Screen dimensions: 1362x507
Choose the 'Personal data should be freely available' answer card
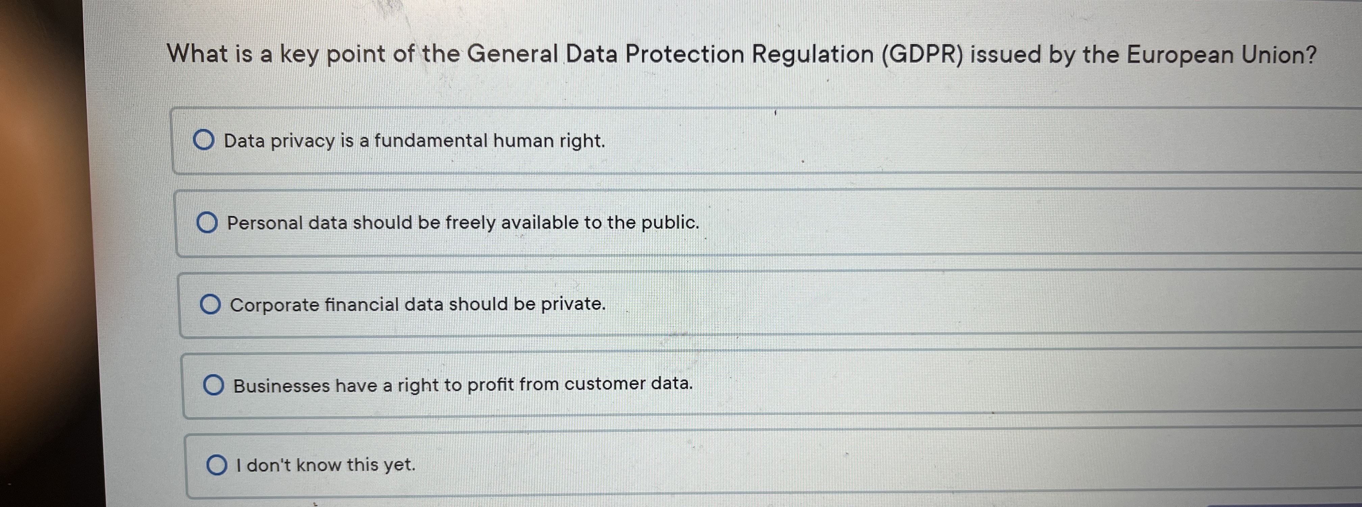click(x=634, y=222)
